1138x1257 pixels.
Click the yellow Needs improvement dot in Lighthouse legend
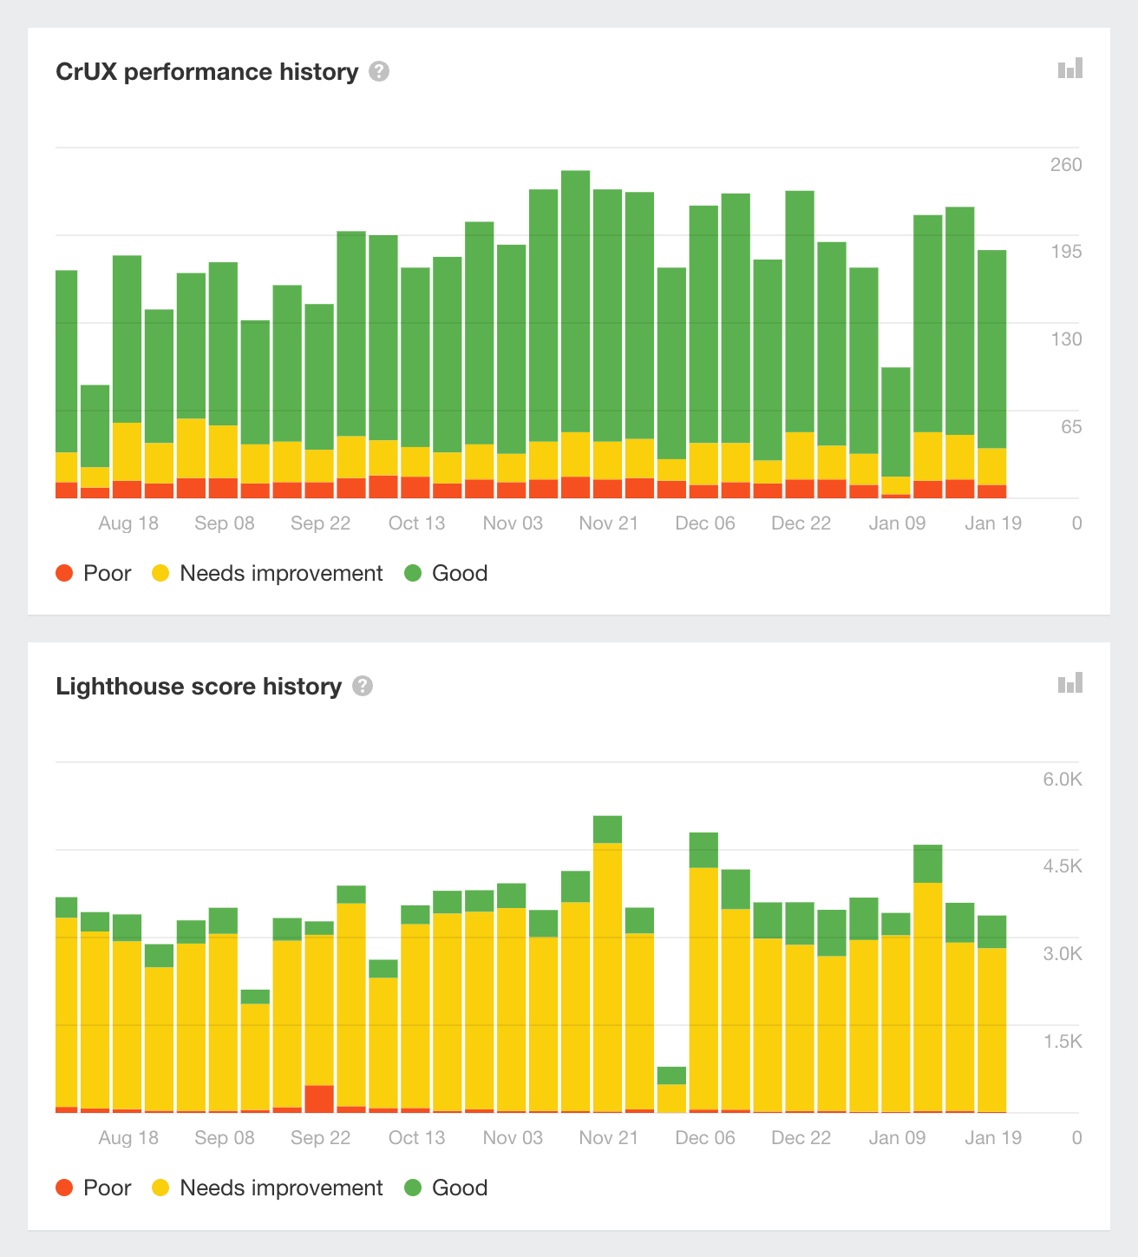(x=160, y=1188)
